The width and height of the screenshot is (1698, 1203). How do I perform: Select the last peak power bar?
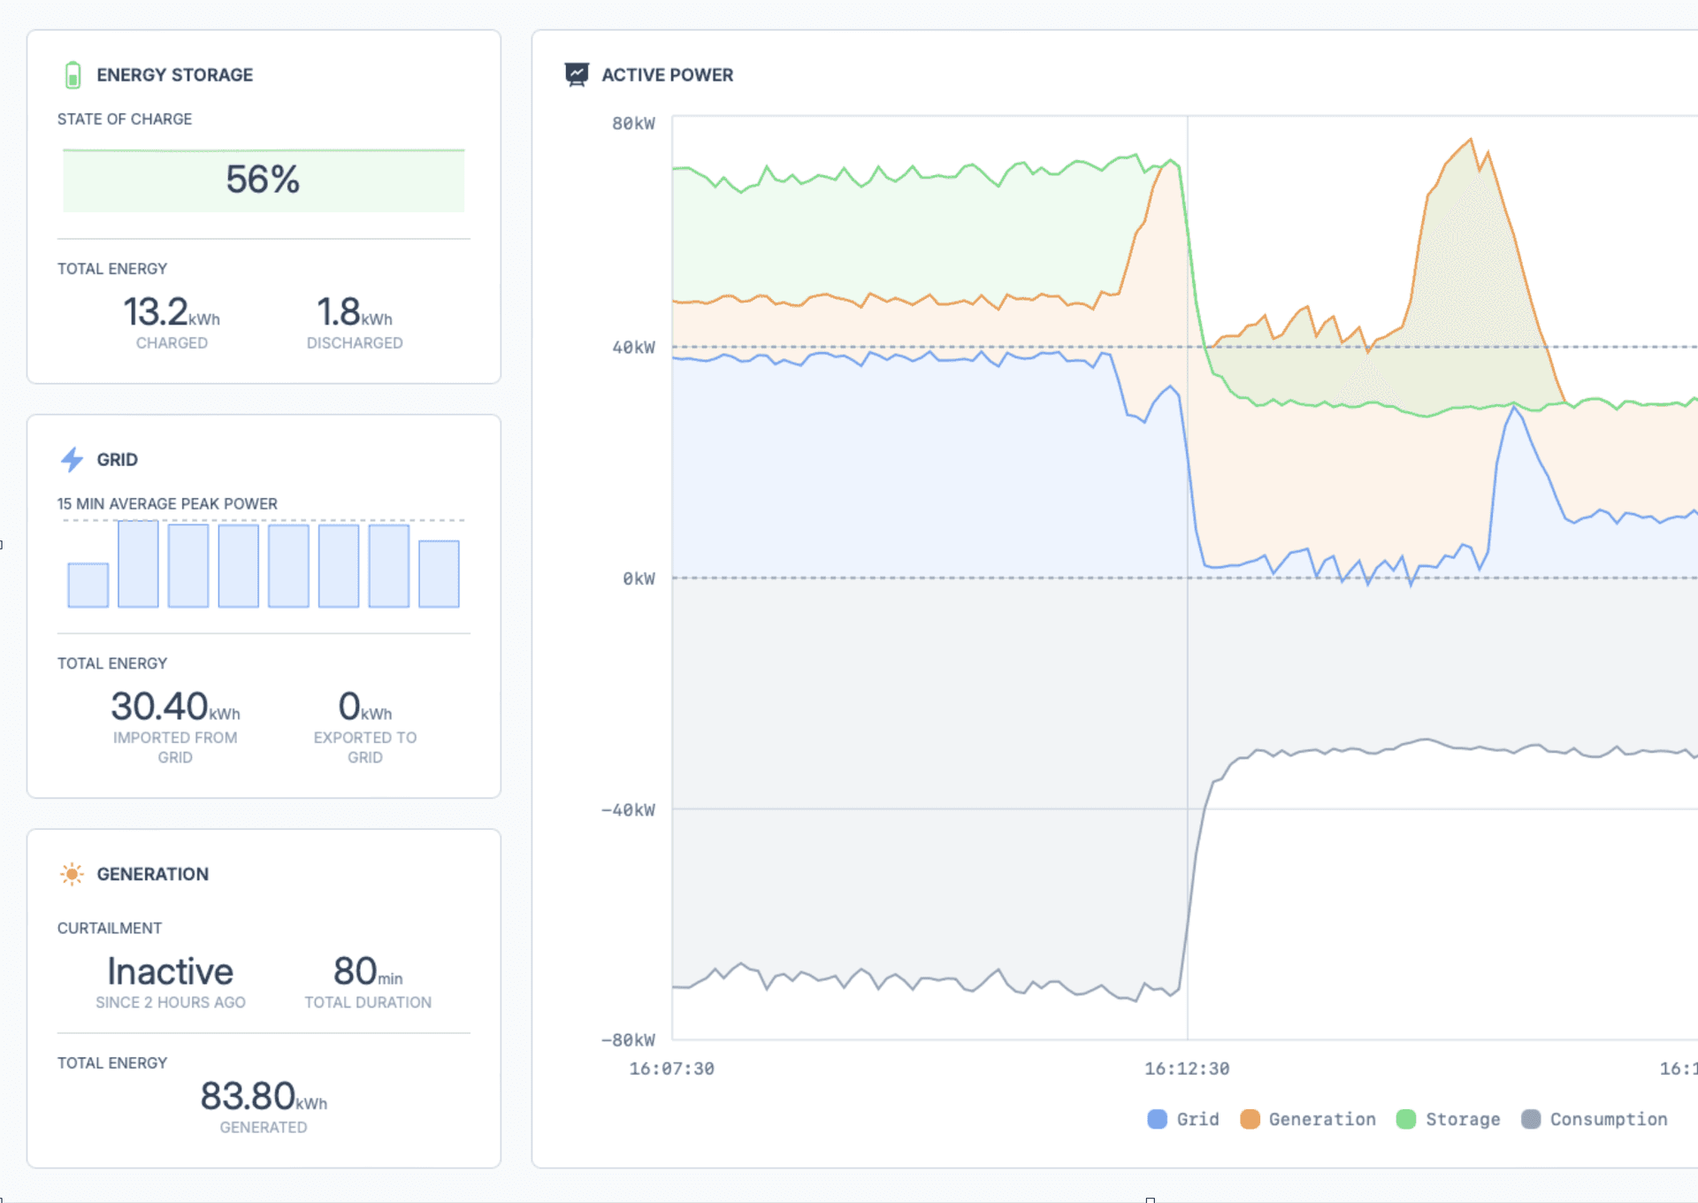439,574
